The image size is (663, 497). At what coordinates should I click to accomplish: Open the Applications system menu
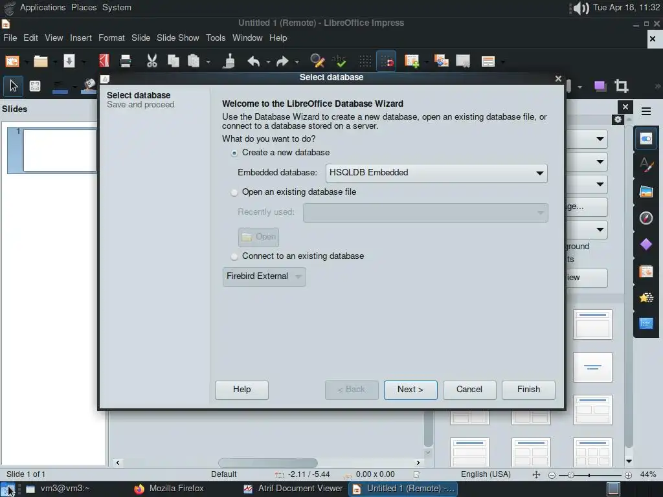[x=43, y=8]
